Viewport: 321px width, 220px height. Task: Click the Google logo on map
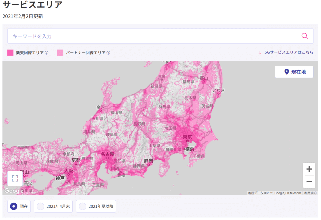(x=14, y=191)
